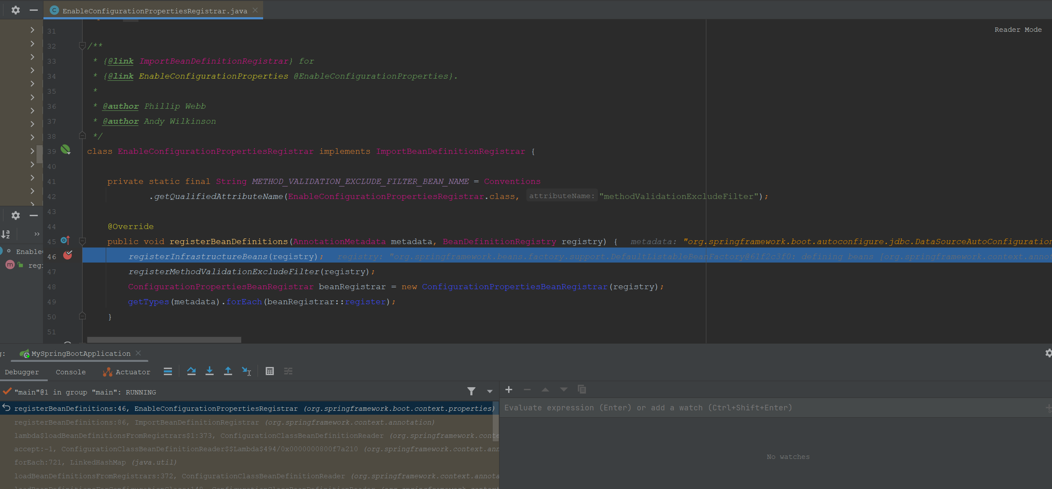Open Evaluate Expression calculator icon

270,371
